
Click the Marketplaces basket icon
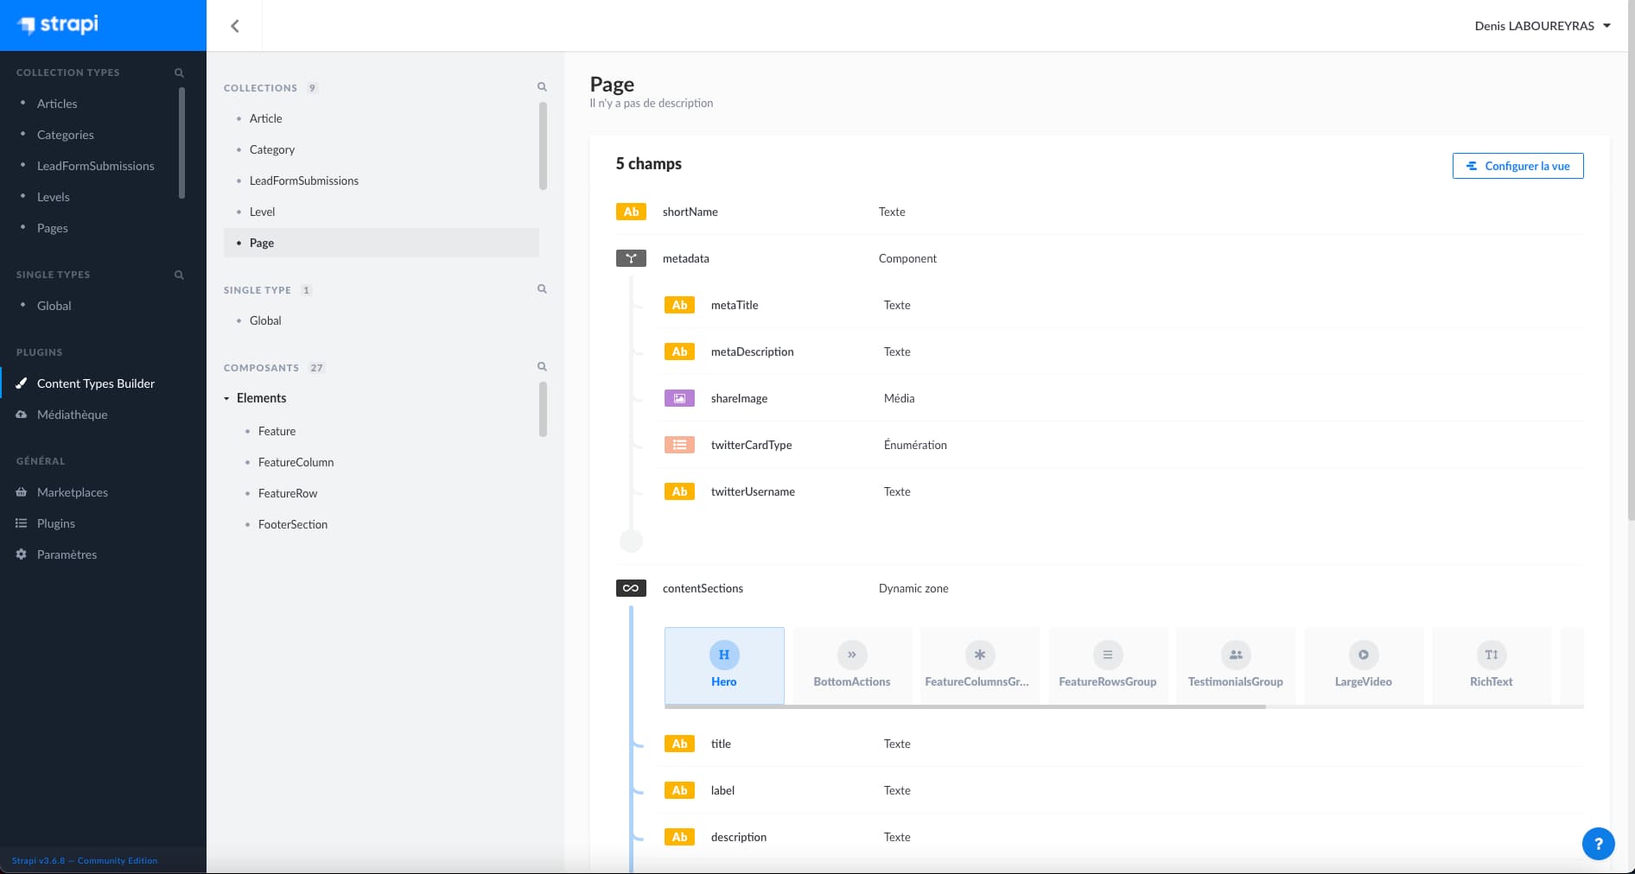click(x=22, y=492)
